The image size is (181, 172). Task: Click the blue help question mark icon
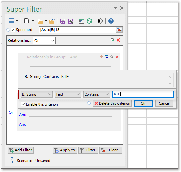coord(111,21)
